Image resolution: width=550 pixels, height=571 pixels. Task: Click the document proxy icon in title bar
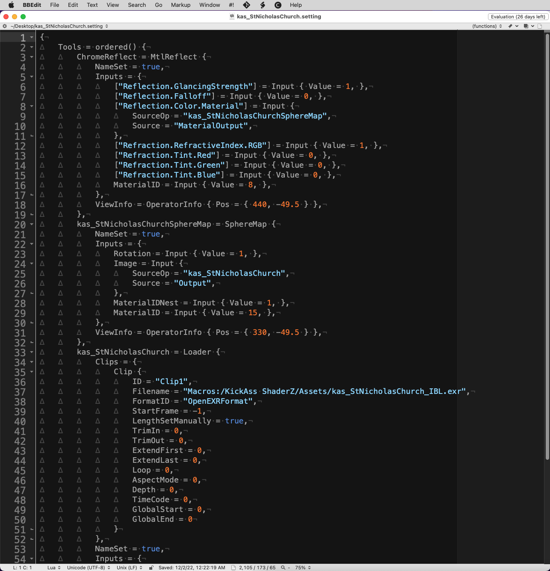tap(232, 17)
